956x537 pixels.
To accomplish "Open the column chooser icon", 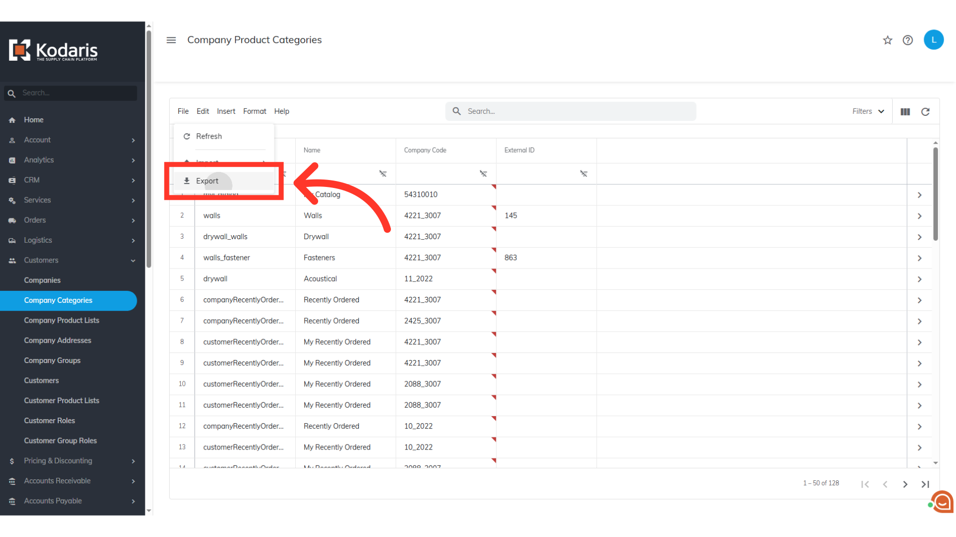I will click(905, 112).
